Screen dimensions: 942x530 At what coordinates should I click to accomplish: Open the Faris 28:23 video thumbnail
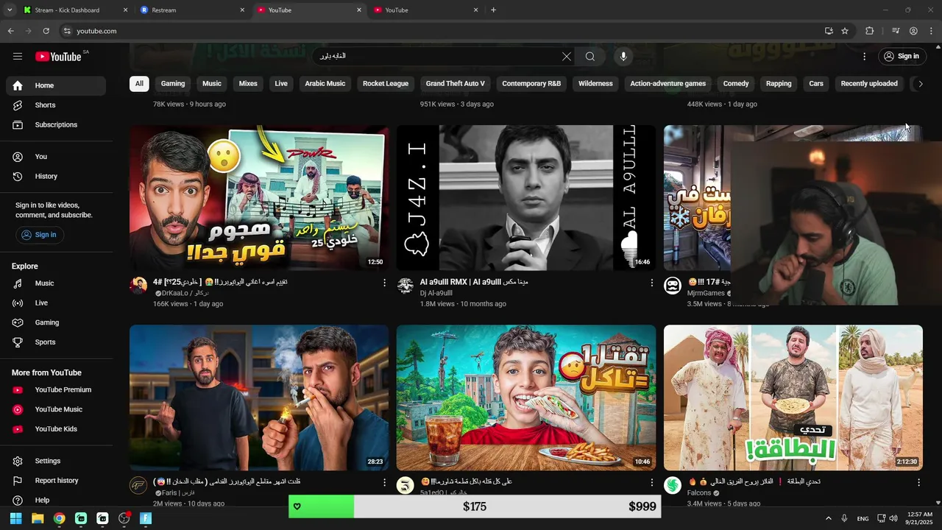[x=259, y=397]
